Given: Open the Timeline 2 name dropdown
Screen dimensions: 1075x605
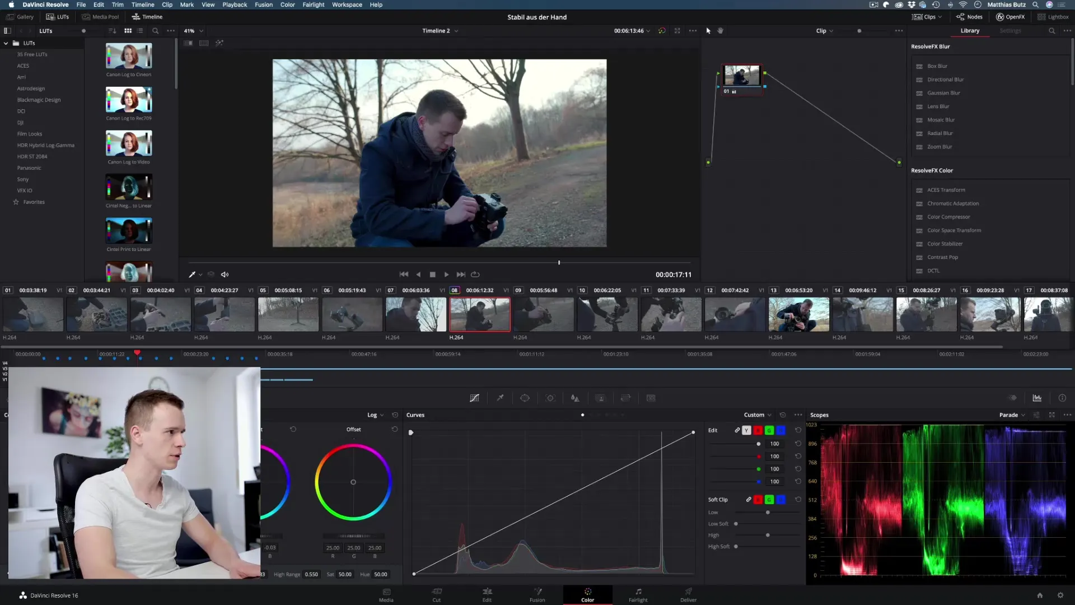Looking at the screenshot, I should click(440, 31).
